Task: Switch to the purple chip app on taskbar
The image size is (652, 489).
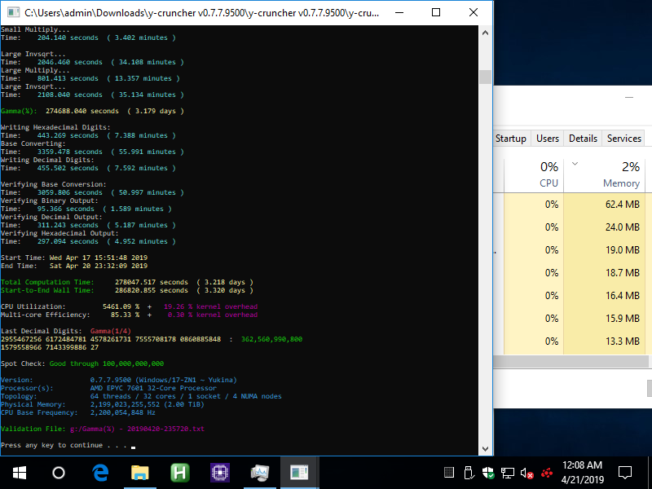Action: click(x=220, y=472)
